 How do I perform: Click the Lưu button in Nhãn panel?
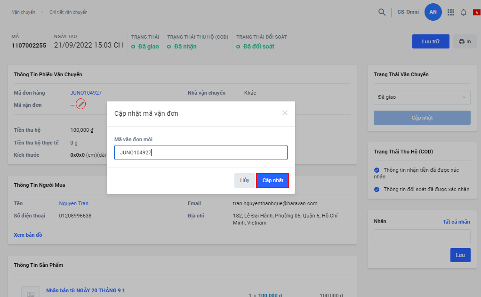pos(460,255)
